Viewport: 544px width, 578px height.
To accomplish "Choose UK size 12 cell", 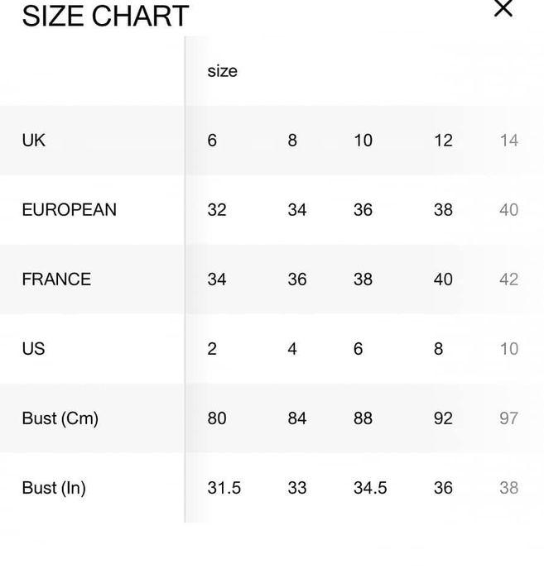I will 443,141.
